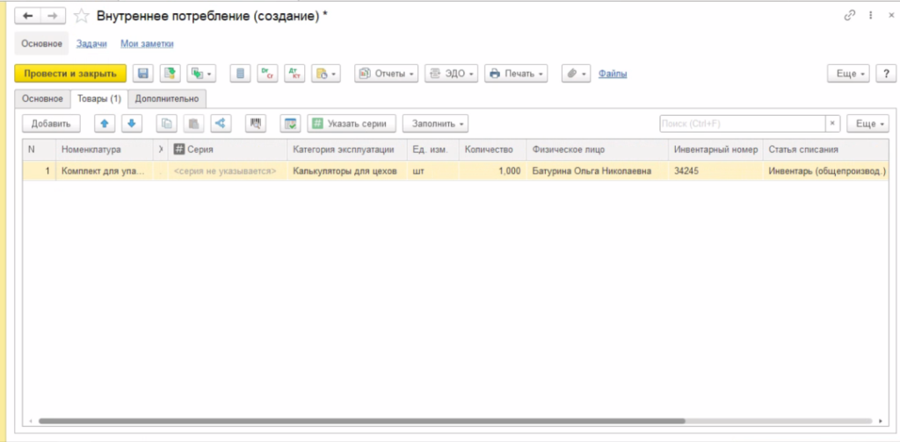Viewport: 900px width, 442px height.
Task: Click the split row icon
Action: coord(221,124)
